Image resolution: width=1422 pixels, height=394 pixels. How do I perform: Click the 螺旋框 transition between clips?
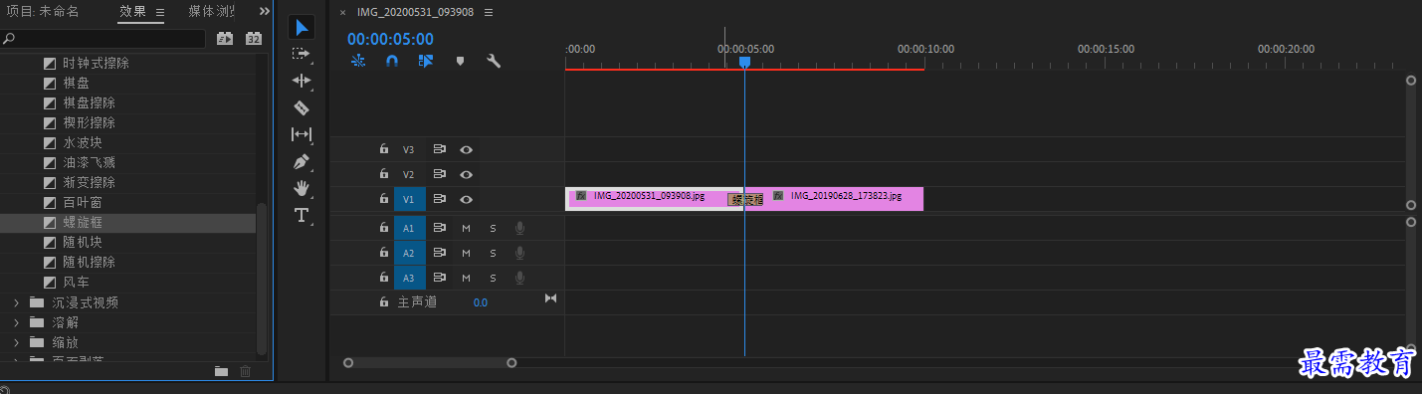(x=745, y=199)
